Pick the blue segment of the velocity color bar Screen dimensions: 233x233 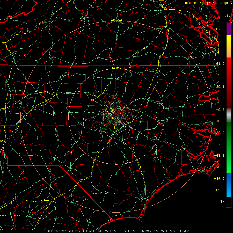[229, 185]
